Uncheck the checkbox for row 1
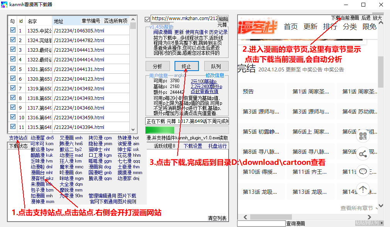Screen dimensions: 390x227 (13, 30)
